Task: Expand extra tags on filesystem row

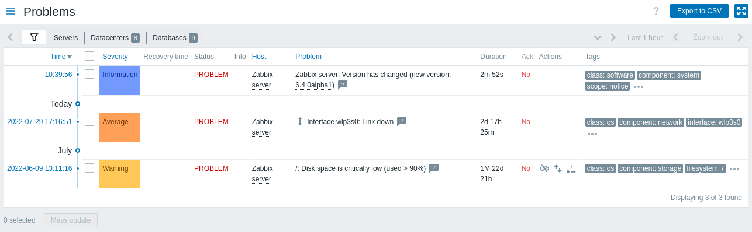Action: tap(734, 169)
